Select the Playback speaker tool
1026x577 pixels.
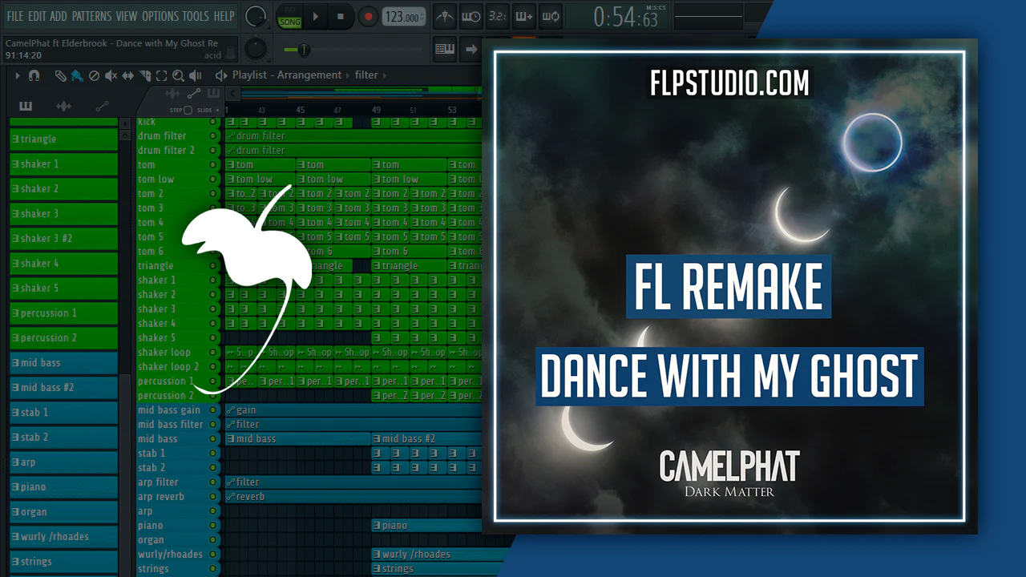pyautogui.click(x=195, y=75)
